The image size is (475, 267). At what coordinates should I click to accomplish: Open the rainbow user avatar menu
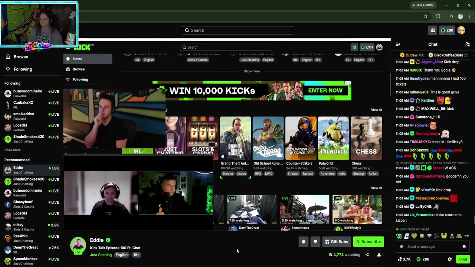[461, 30]
